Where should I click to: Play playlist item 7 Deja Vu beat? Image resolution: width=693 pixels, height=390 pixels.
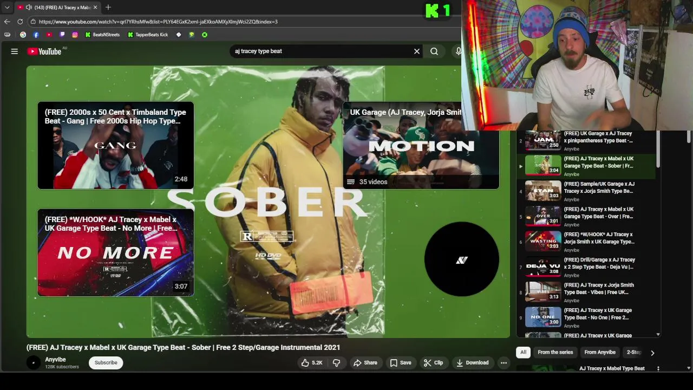[586, 267]
